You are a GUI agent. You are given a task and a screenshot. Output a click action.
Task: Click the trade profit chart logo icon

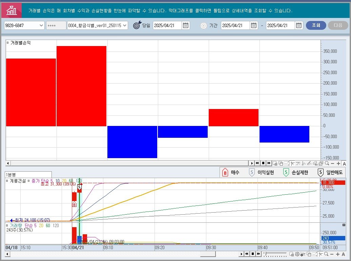pos(12,10)
